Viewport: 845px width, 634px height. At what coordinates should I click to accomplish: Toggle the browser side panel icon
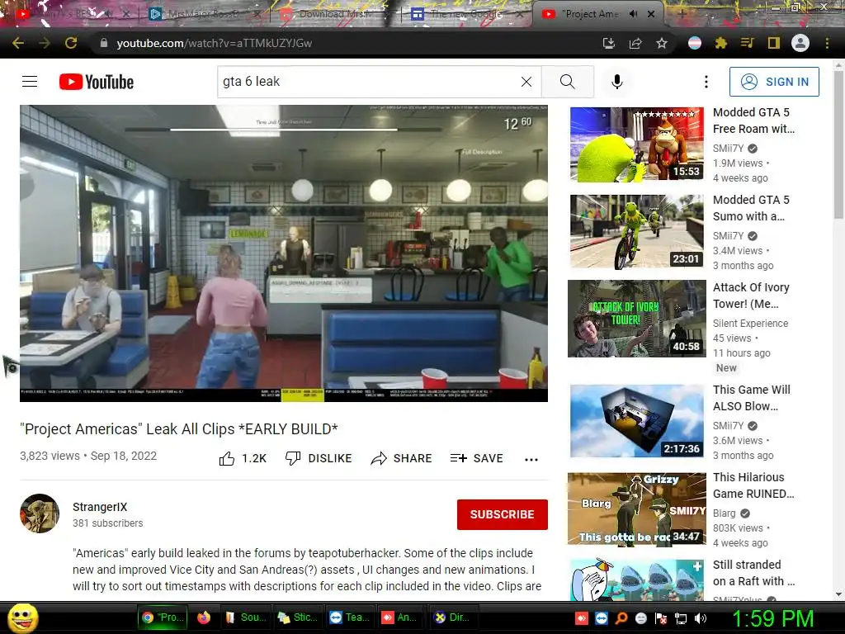pos(774,43)
